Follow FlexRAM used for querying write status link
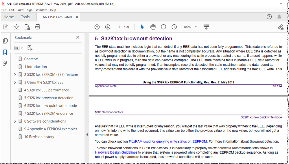This screenshot has width=289, height=164. (167, 141)
